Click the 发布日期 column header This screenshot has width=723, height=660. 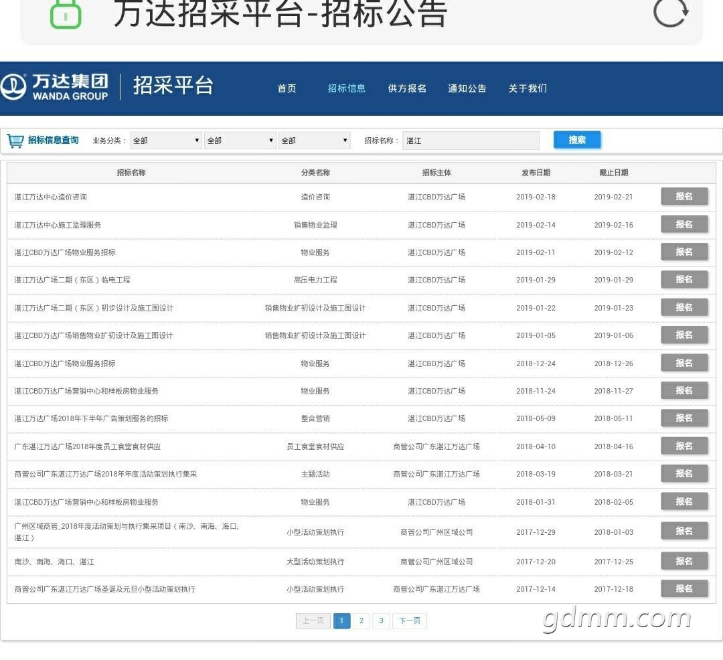pyautogui.click(x=536, y=173)
